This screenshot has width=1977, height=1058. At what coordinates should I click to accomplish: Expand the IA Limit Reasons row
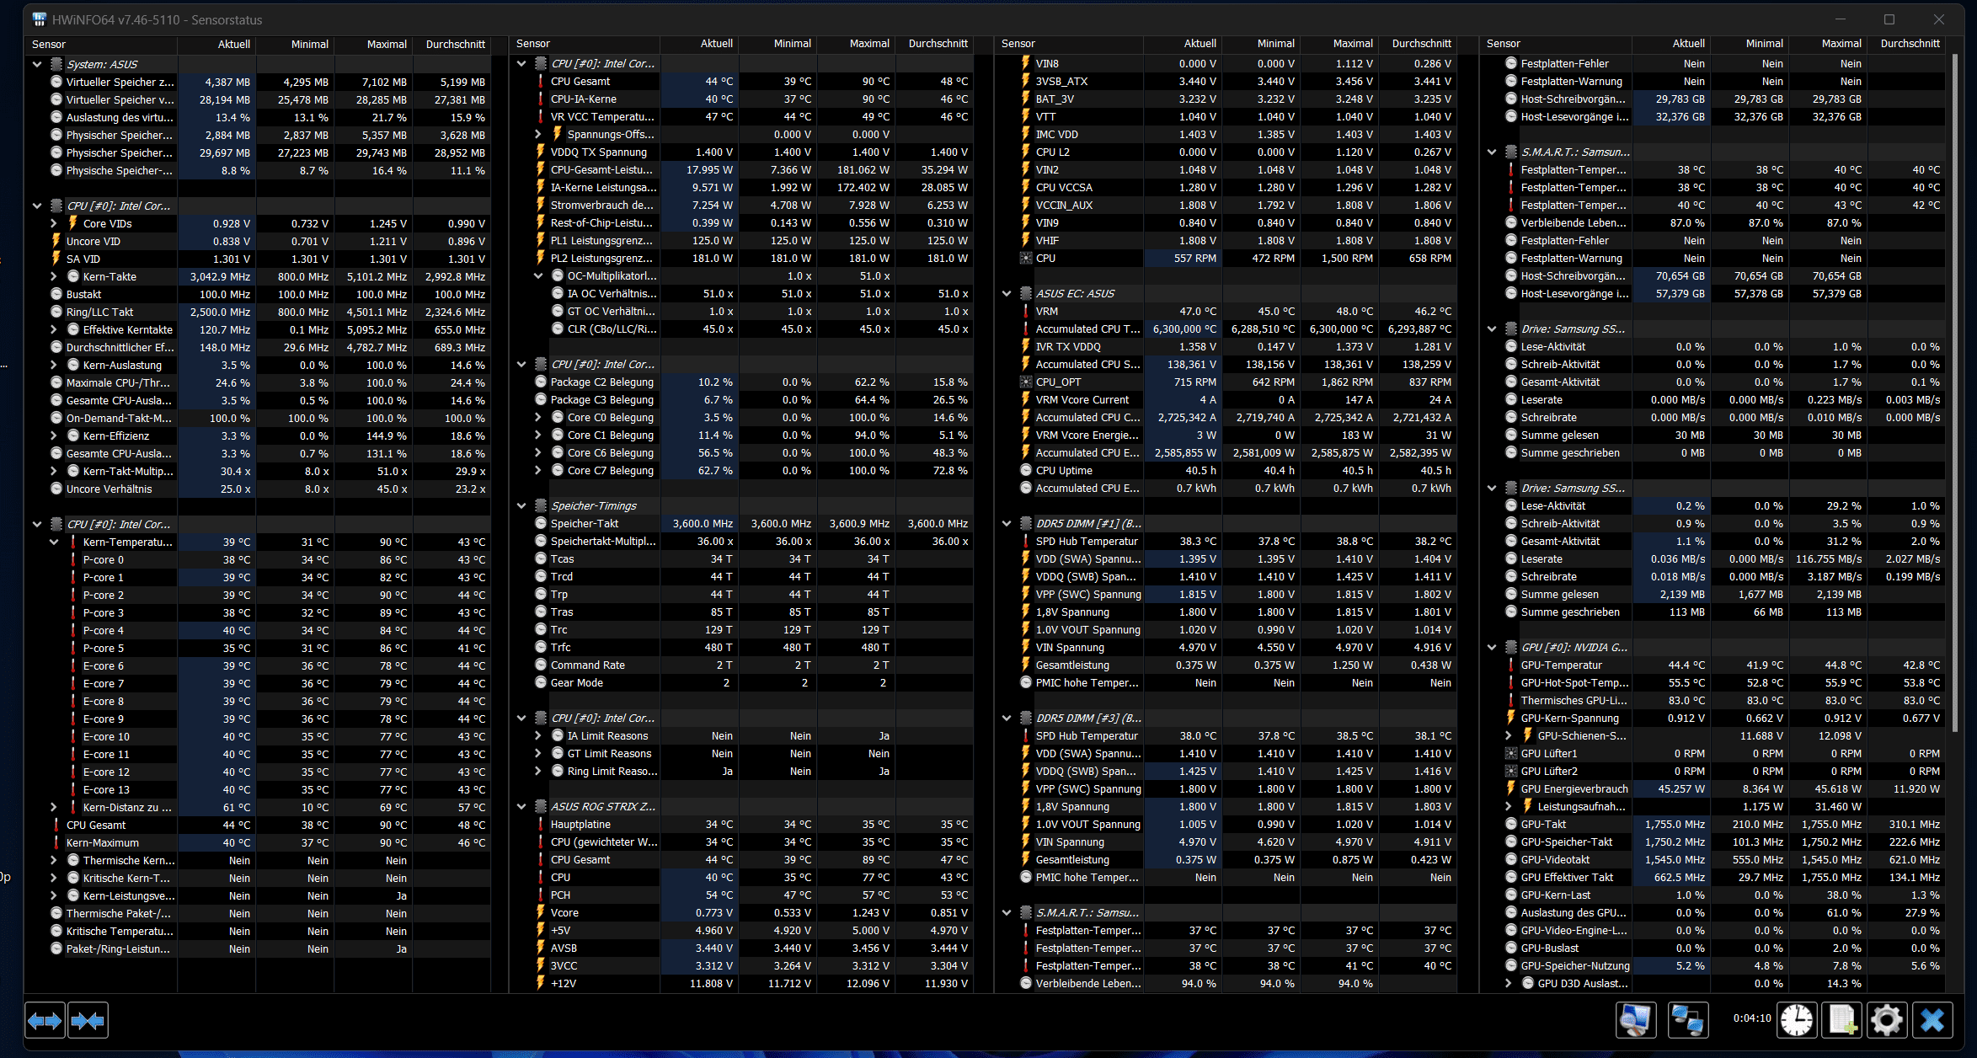538,735
